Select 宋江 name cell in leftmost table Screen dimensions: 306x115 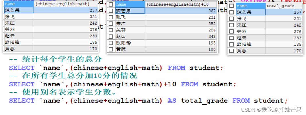[19, 23]
